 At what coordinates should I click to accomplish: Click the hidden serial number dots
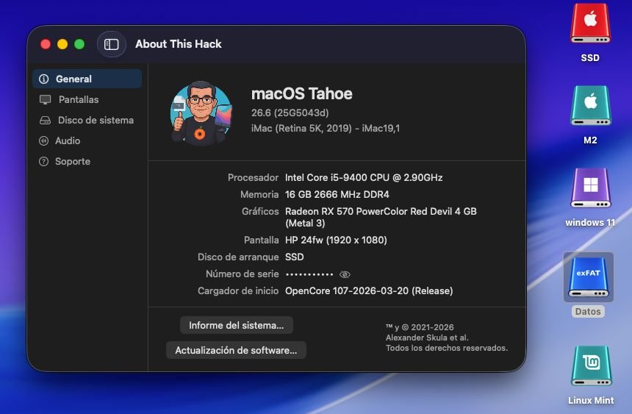point(309,274)
